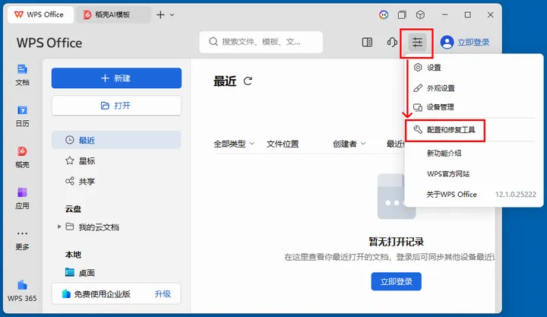Toggle the sidebar layout panel icon
The height and width of the screenshot is (317, 547).
[367, 43]
